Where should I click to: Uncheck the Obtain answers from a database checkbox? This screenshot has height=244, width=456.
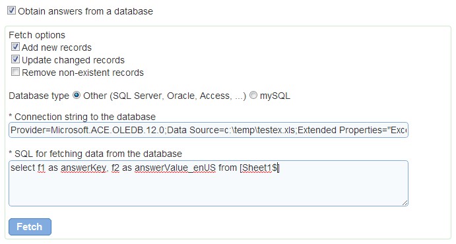(11, 11)
